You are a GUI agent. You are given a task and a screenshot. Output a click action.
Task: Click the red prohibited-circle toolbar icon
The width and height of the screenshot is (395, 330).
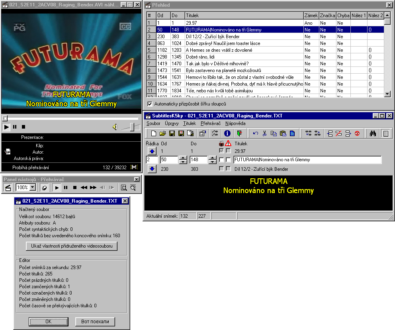357,133
